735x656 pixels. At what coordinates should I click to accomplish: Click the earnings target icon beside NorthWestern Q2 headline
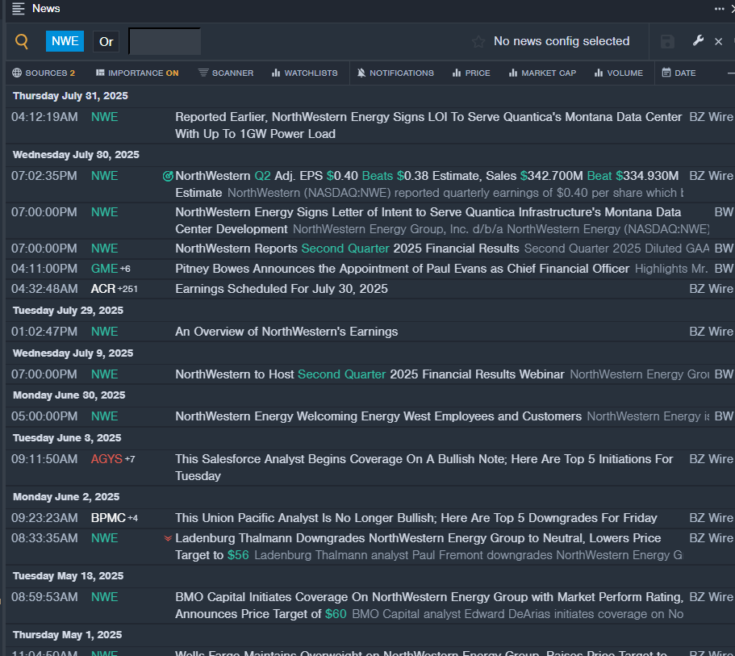tap(167, 177)
